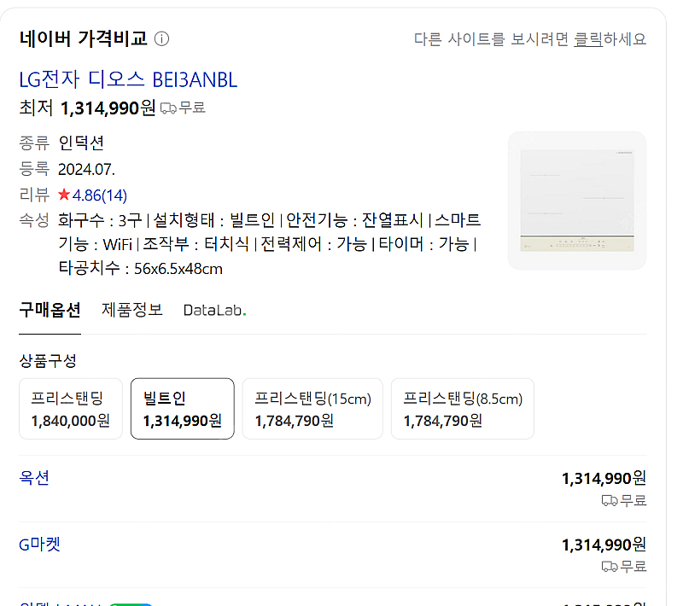683x606 pixels.
Task: Click the 네이버 가격비교 heading
Action: 83,38
